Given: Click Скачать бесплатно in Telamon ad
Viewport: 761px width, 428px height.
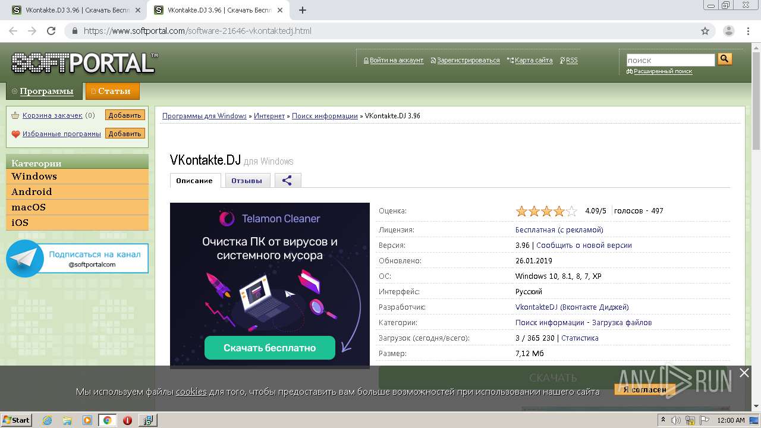Looking at the screenshot, I should pyautogui.click(x=270, y=348).
